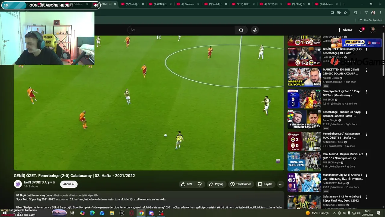Open GENİŞ ÖZET: Galatasaray (1-2) Fenerbahçe title

pos(342,51)
